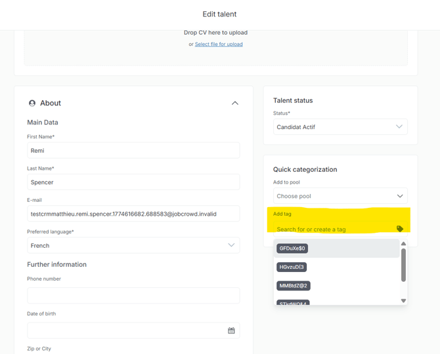Focus the E-mail input field
The height and width of the screenshot is (354, 440).
[133, 214]
